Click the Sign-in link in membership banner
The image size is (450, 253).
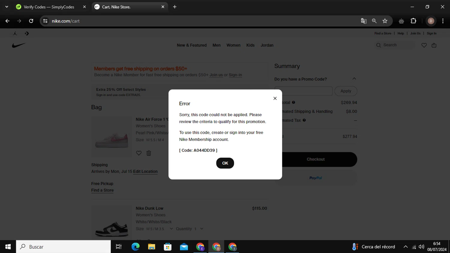[235, 75]
